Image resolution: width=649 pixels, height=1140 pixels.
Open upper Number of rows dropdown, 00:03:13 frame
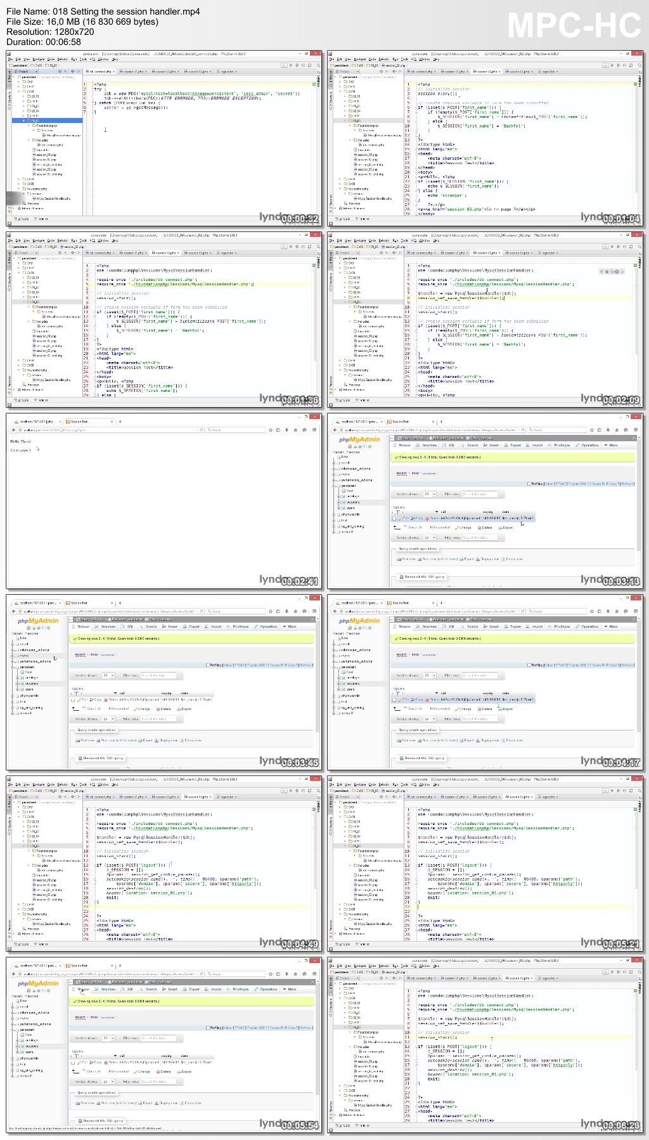(x=430, y=494)
